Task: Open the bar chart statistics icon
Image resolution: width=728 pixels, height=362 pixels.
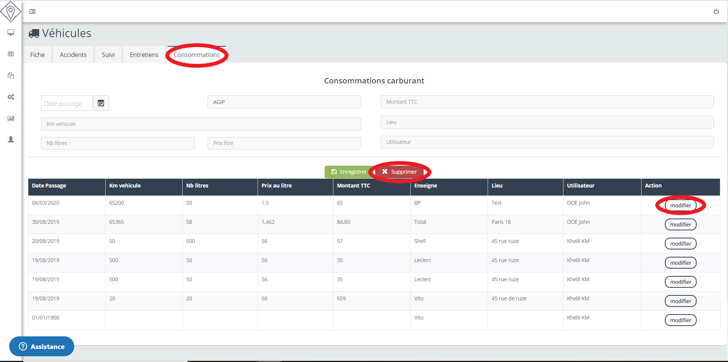Action: click(x=11, y=118)
